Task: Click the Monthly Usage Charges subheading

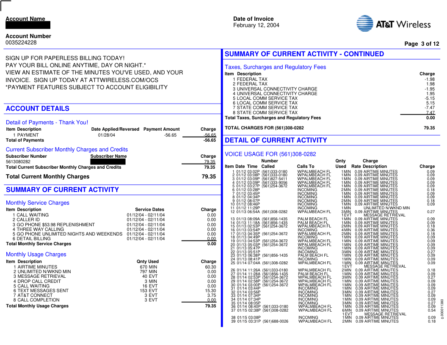Action: click(x=36, y=255)
